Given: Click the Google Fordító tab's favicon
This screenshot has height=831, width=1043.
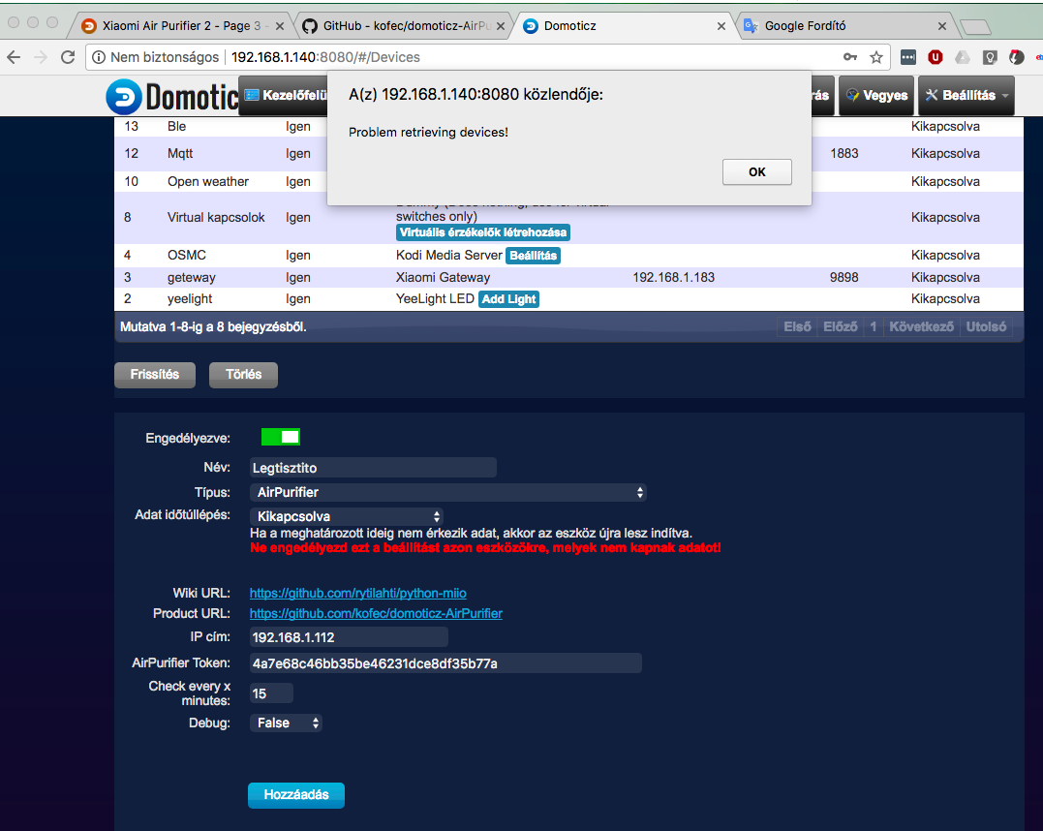Looking at the screenshot, I should point(751,26).
